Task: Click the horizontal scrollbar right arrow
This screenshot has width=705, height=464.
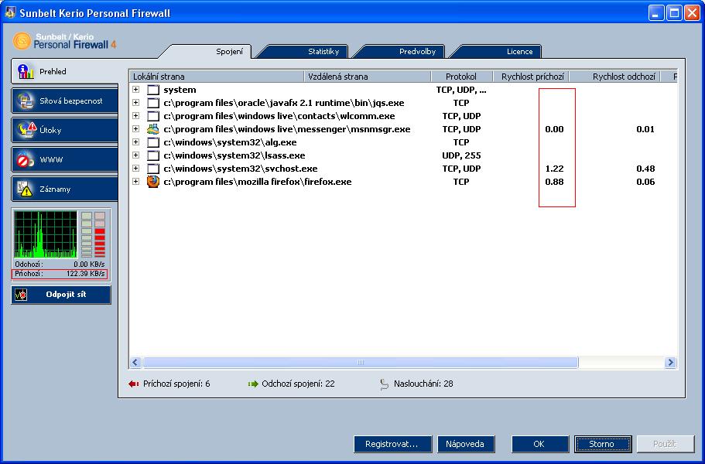Action: click(670, 362)
